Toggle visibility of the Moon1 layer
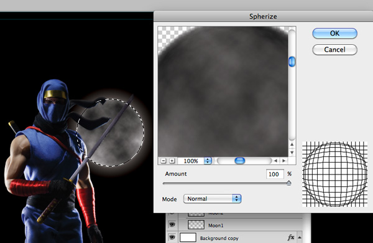 [x=172, y=224]
